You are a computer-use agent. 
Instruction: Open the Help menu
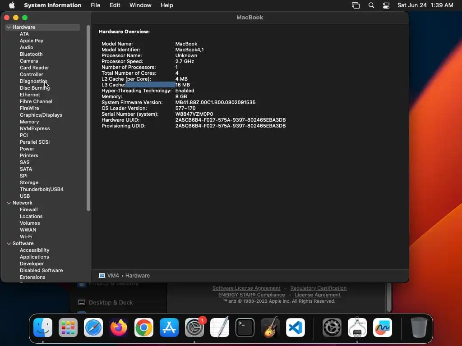click(167, 5)
